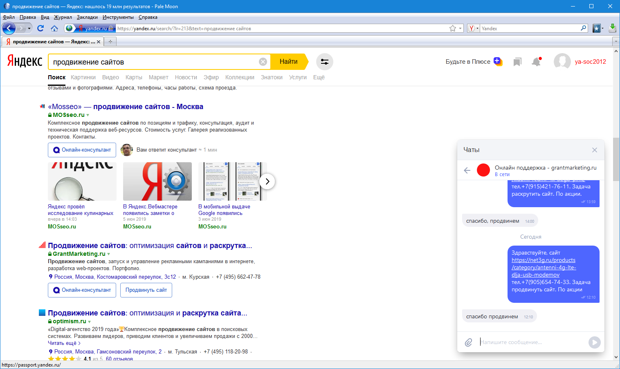Open Яндекс провёл исследование thumbnail
The width and height of the screenshot is (620, 369).
click(82, 181)
